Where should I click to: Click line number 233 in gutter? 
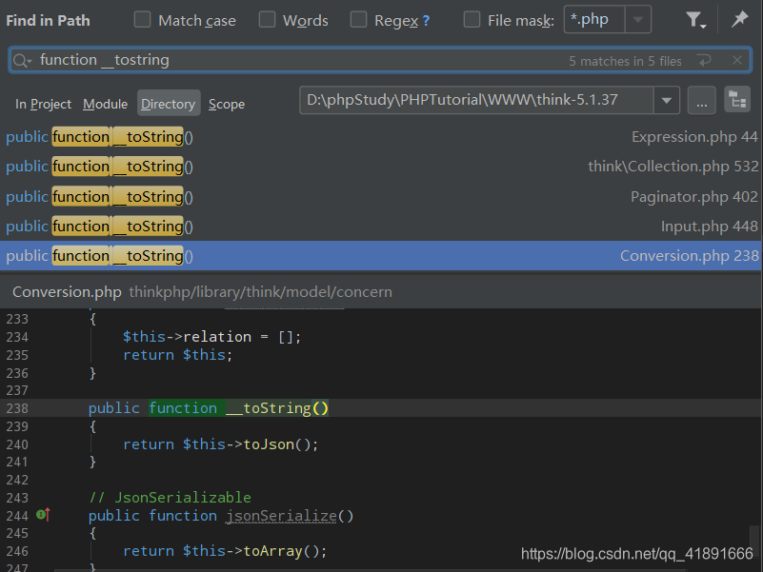pos(17,319)
